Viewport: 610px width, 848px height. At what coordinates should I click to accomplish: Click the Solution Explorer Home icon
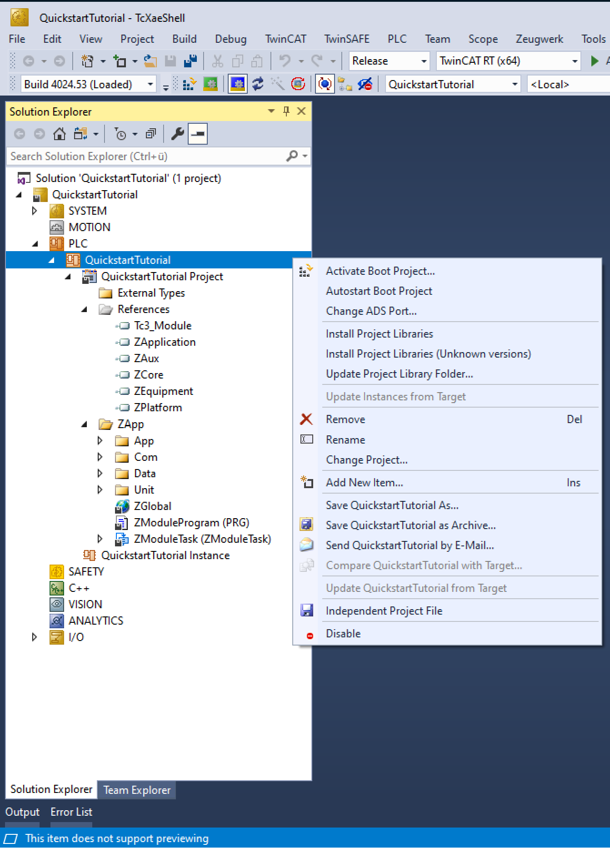pyautogui.click(x=60, y=134)
